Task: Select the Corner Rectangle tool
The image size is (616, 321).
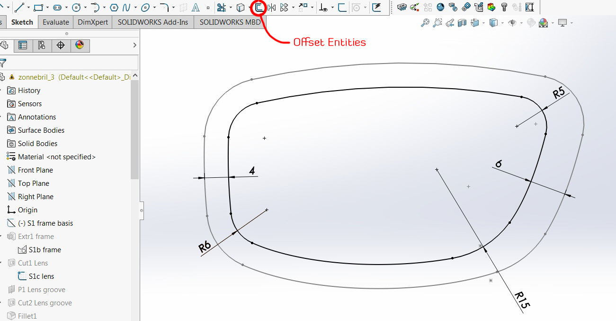Action: point(39,7)
